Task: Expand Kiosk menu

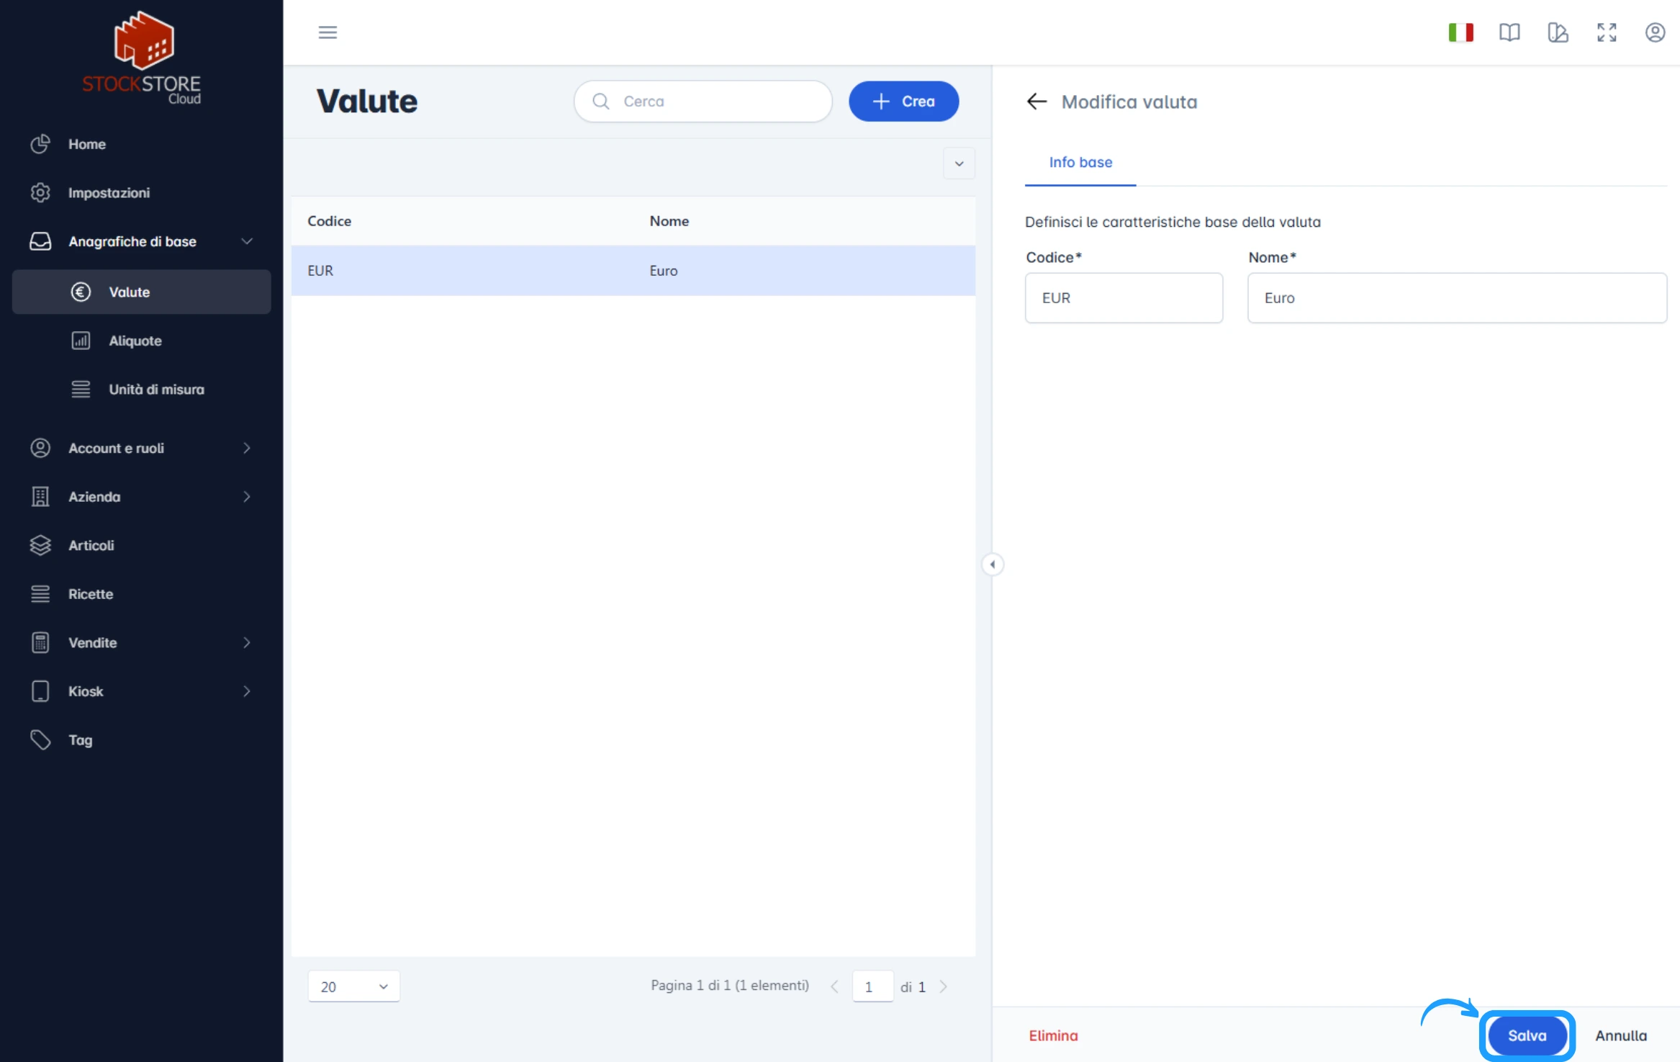Action: [141, 691]
